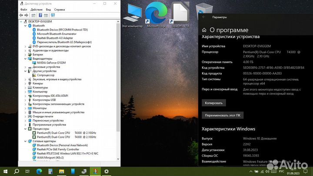Collapse Сетевые адаптеры category
Screen dimensions: 313x176
(x=25, y=141)
